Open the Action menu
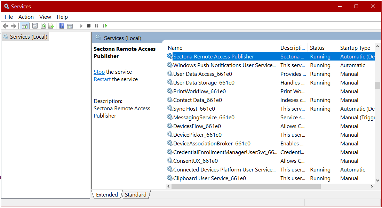Screen dimensions: 382x208 click(x=26, y=17)
